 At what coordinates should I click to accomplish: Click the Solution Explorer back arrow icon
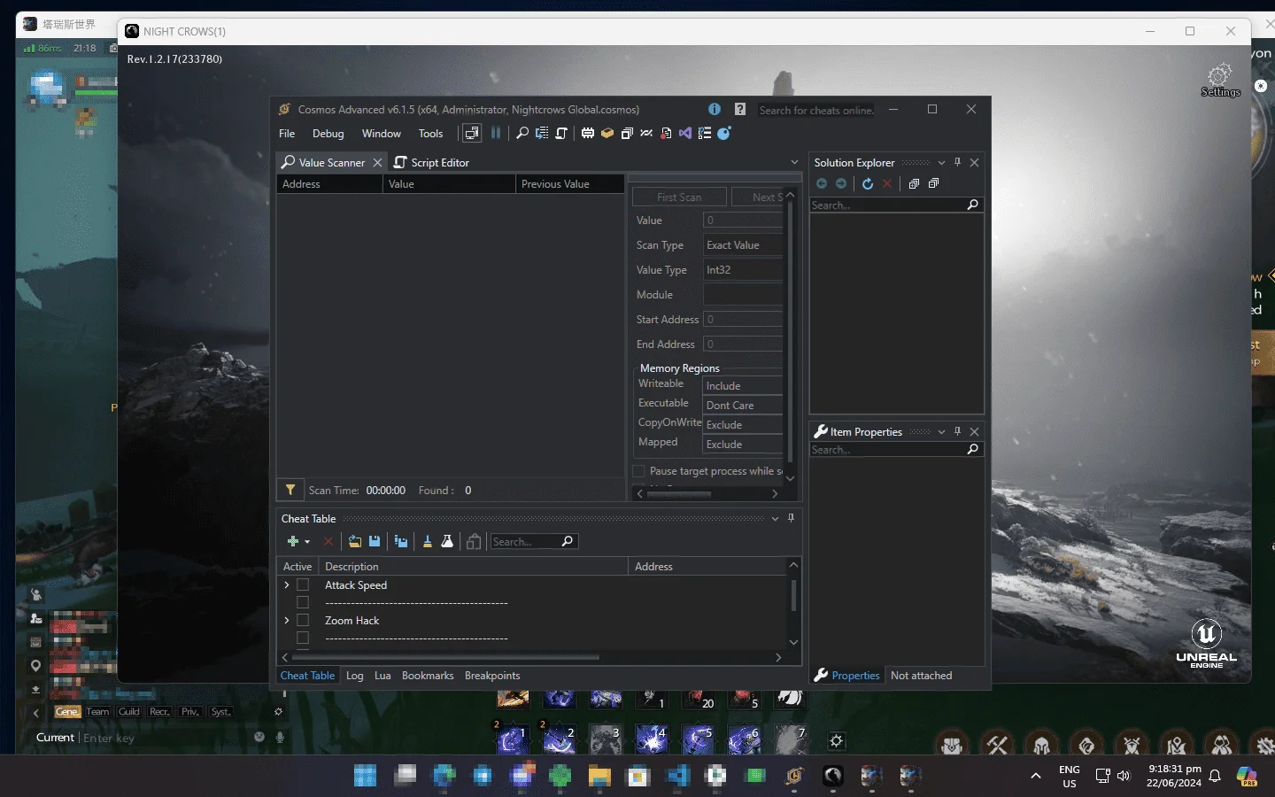click(x=822, y=183)
